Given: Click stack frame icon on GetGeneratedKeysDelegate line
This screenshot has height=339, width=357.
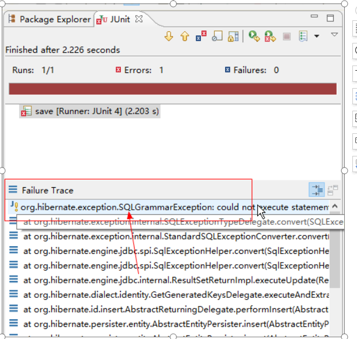Looking at the screenshot, I should 13,294.
